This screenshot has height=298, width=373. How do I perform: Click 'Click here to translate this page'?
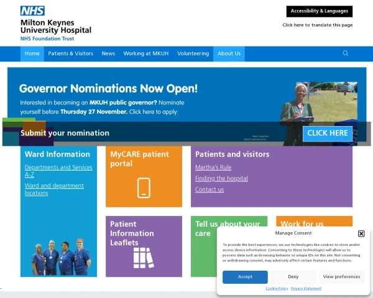[x=317, y=25]
